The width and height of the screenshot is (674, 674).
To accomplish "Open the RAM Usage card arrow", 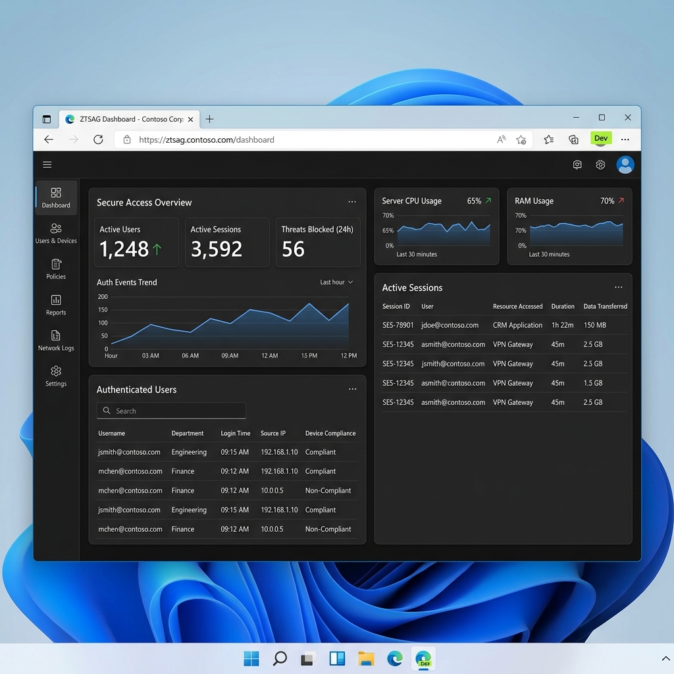I will pos(621,201).
